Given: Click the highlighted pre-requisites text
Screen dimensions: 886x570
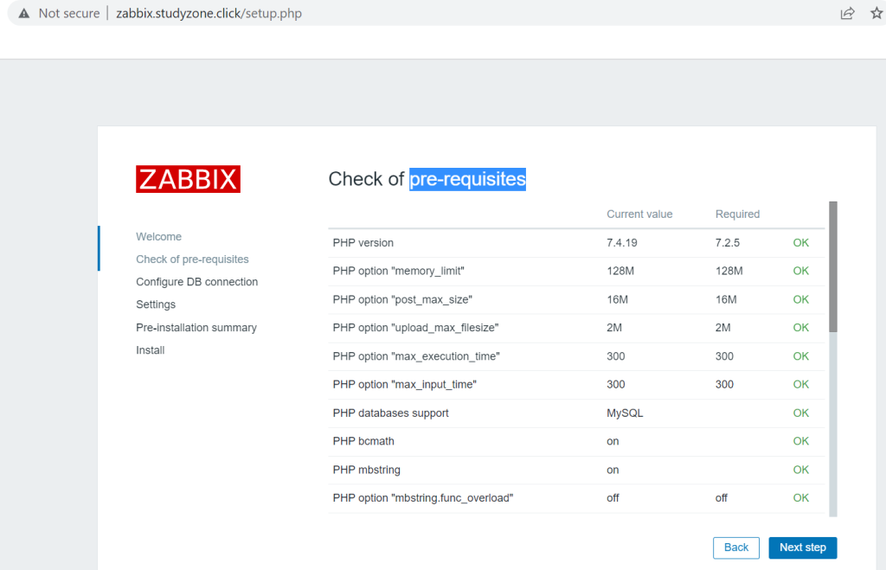Looking at the screenshot, I should [x=467, y=179].
